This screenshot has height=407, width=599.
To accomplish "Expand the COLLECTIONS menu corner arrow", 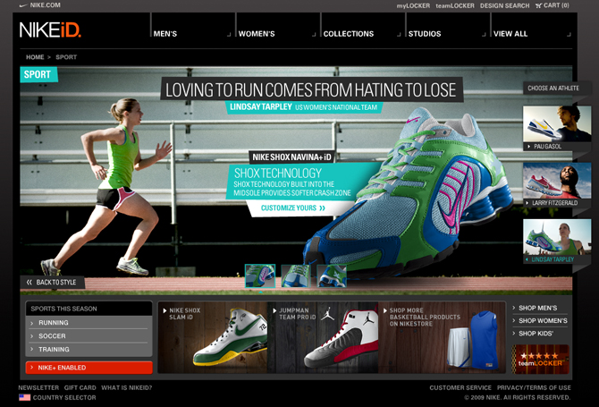I will (399, 35).
